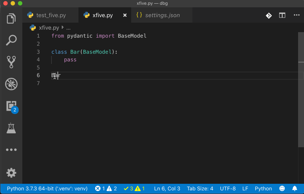Show additional views ellipsis in activity bar
This screenshot has width=304, height=194.
point(11,150)
